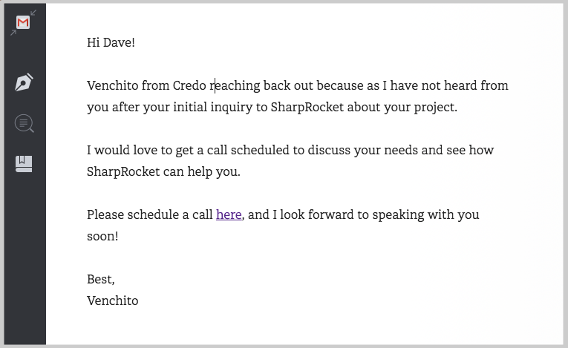Open the document search magnifier icon
568x348 pixels.
[x=24, y=123]
